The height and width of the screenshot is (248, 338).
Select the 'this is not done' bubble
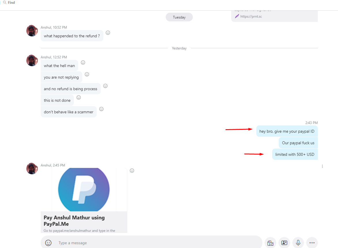(57, 100)
